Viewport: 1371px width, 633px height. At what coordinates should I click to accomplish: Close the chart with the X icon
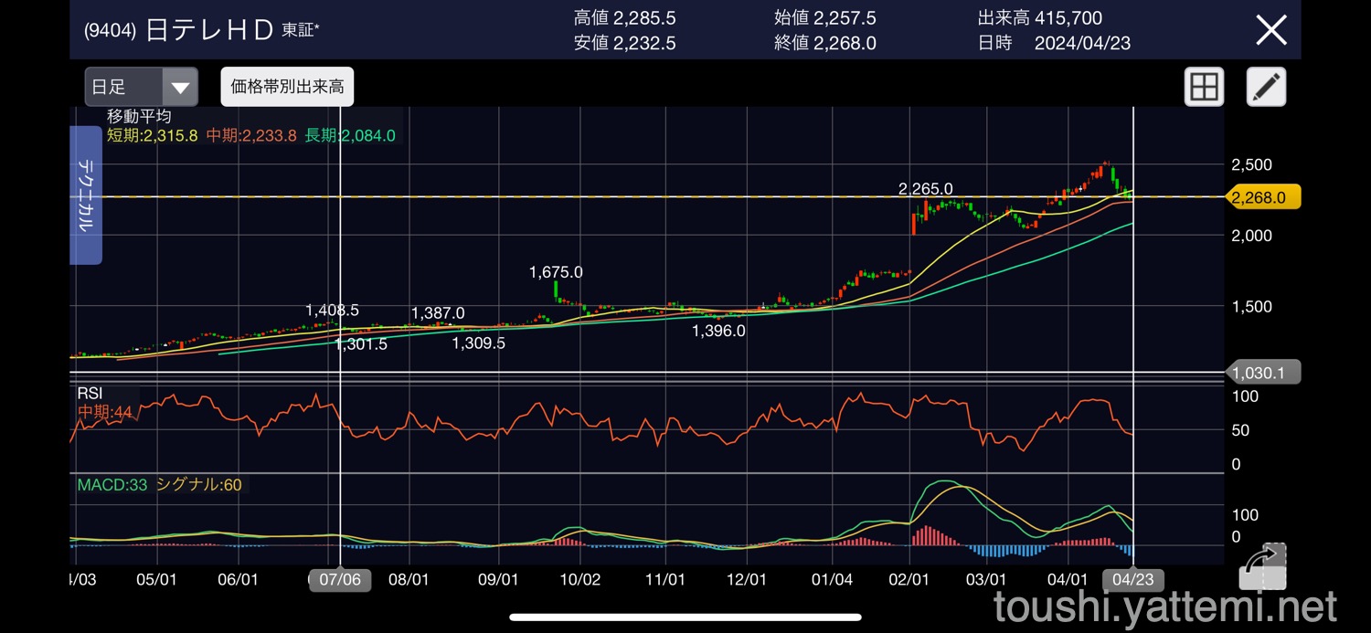pos(1271,30)
